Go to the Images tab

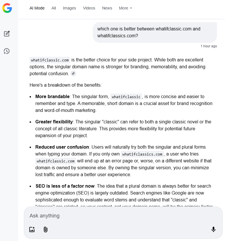(69, 8)
